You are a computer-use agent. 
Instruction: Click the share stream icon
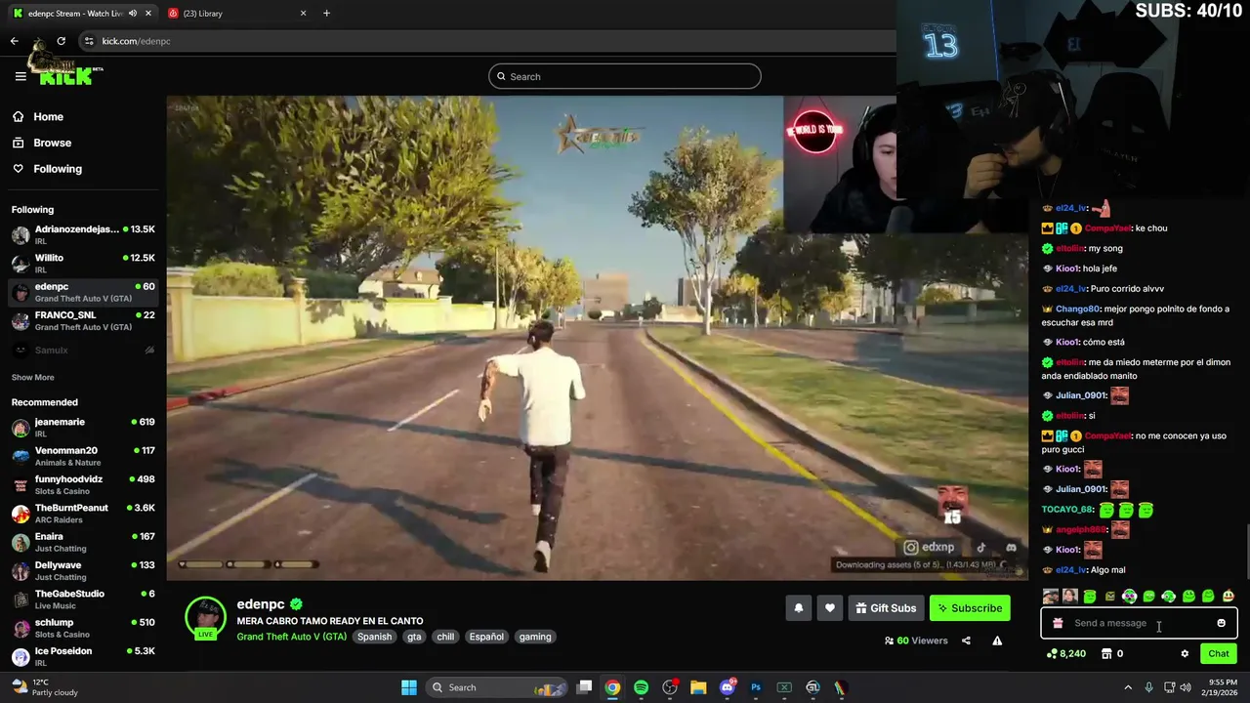966,641
